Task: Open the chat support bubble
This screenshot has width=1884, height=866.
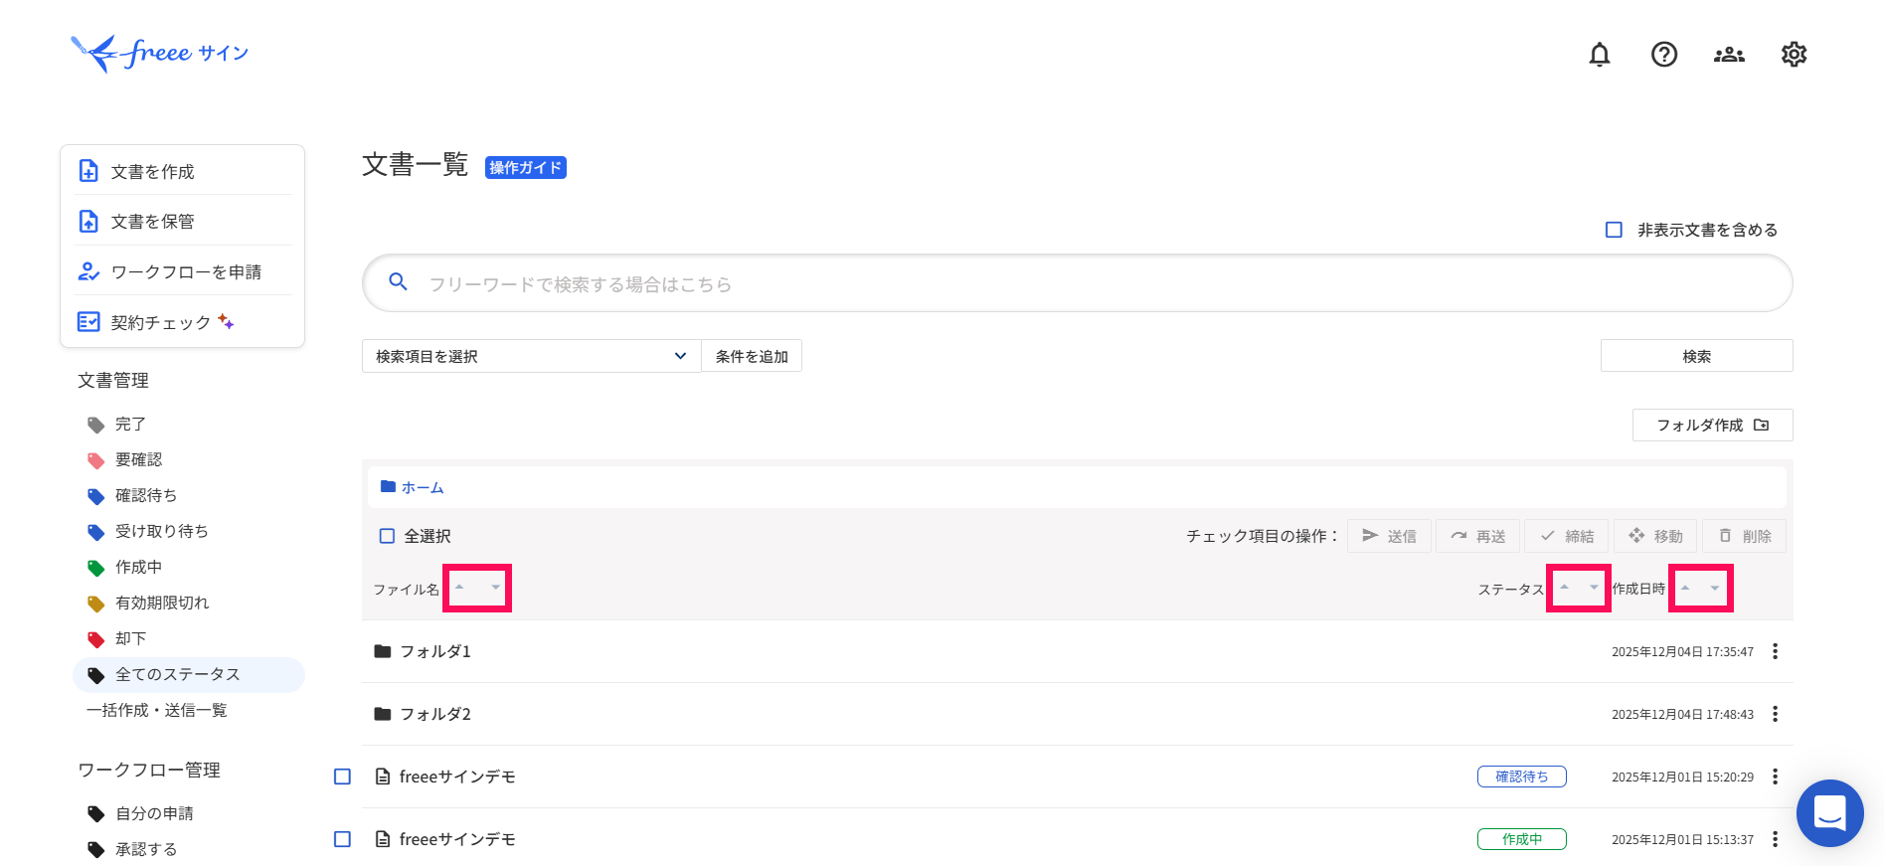Action: (1829, 812)
